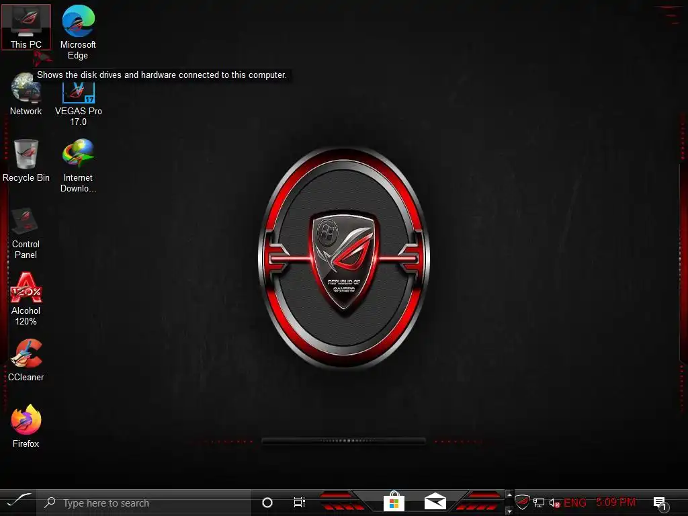Open Action Center notifications icon
This screenshot has width=688, height=516.
(661, 503)
